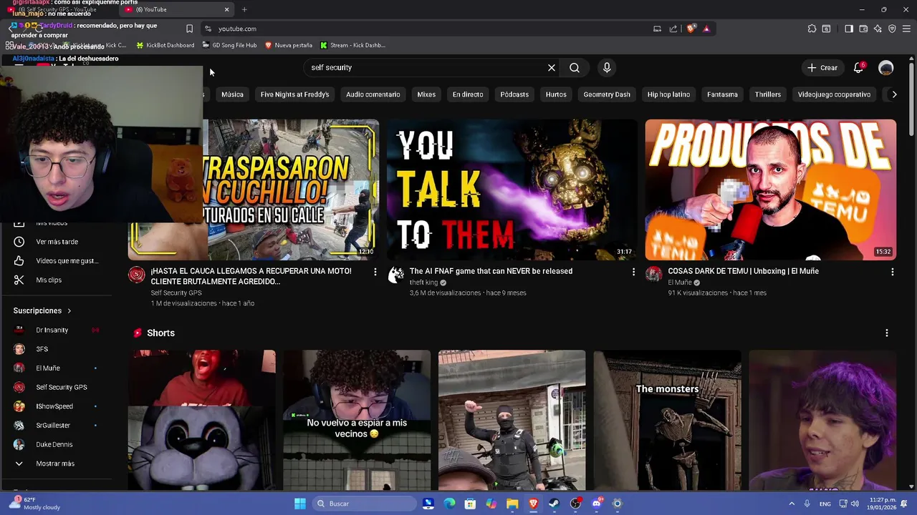Open the 'You Talk to Them' video thumbnail
917x515 pixels.
point(512,190)
